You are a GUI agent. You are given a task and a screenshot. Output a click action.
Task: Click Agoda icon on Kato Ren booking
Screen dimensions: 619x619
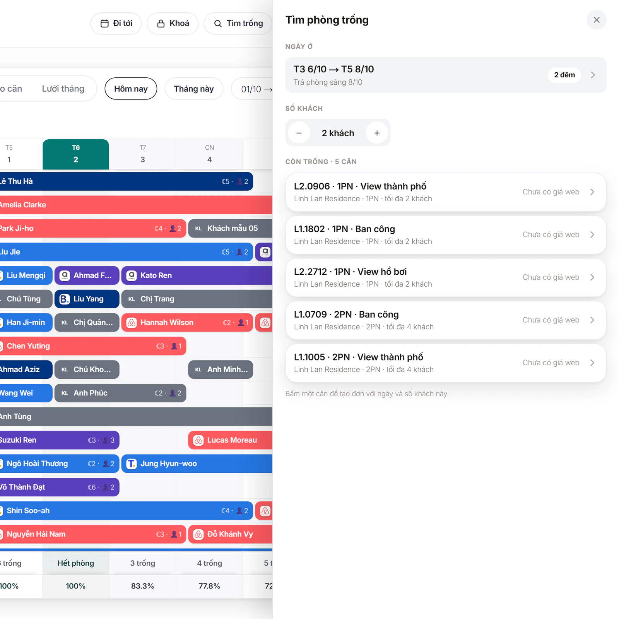tap(132, 275)
